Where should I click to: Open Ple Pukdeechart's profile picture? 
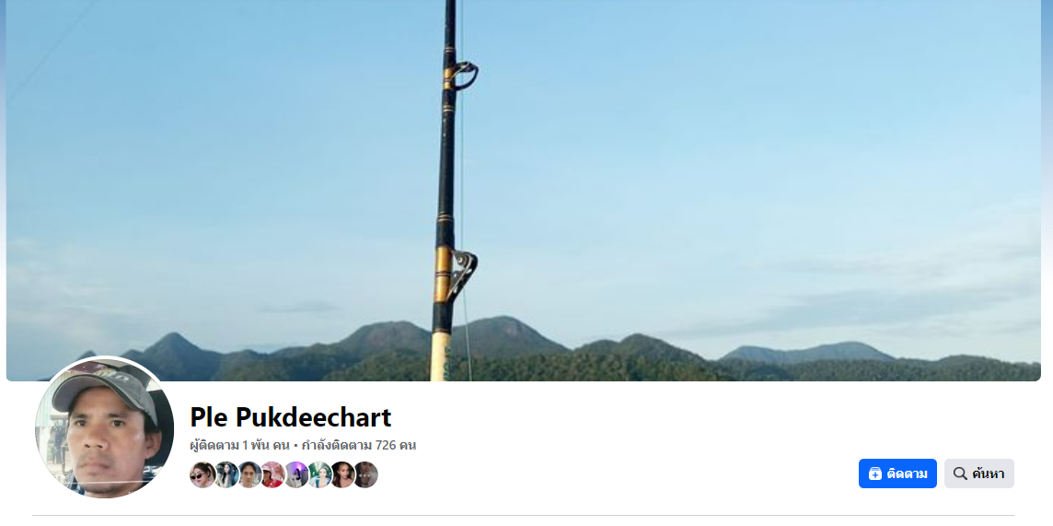point(104,427)
